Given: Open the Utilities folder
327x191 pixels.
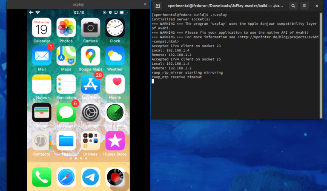Looking at the screenshot, I should tap(90, 140).
